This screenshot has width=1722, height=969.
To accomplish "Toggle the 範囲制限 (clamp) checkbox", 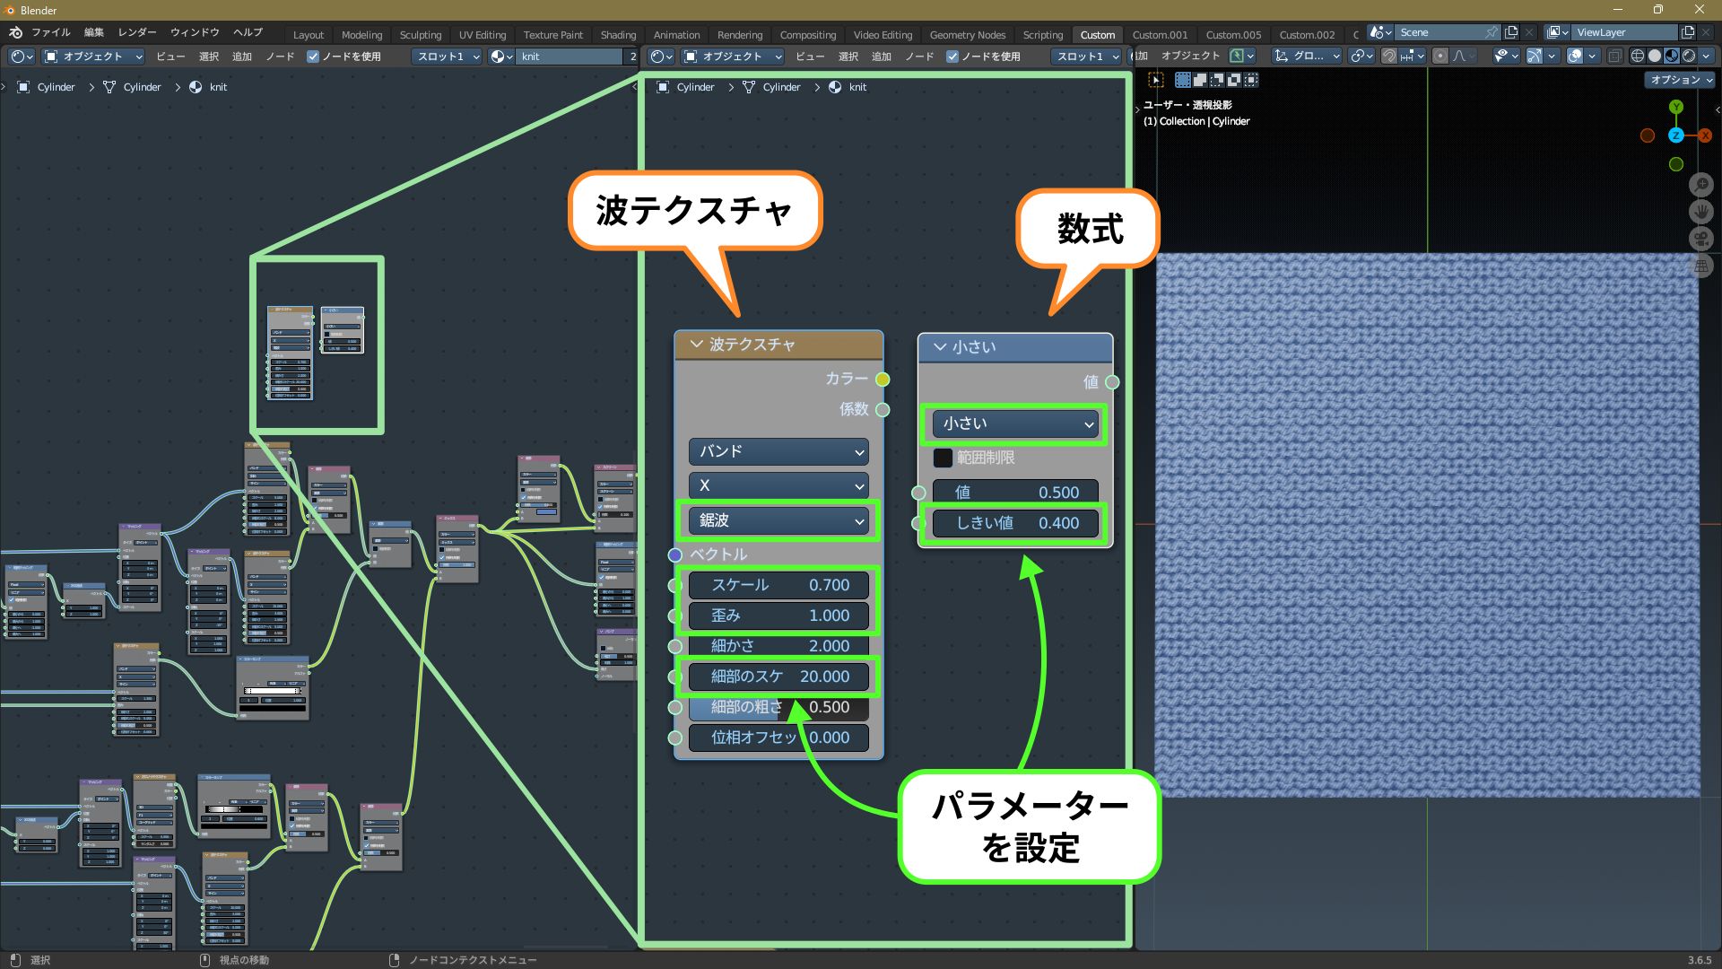I will (x=943, y=458).
